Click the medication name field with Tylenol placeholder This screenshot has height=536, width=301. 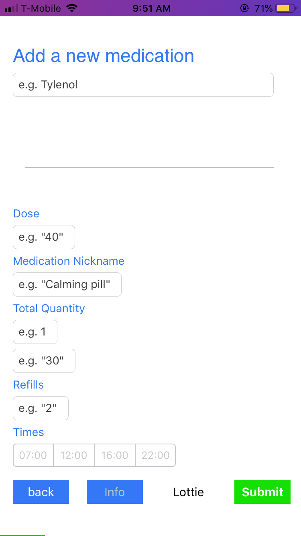point(143,85)
